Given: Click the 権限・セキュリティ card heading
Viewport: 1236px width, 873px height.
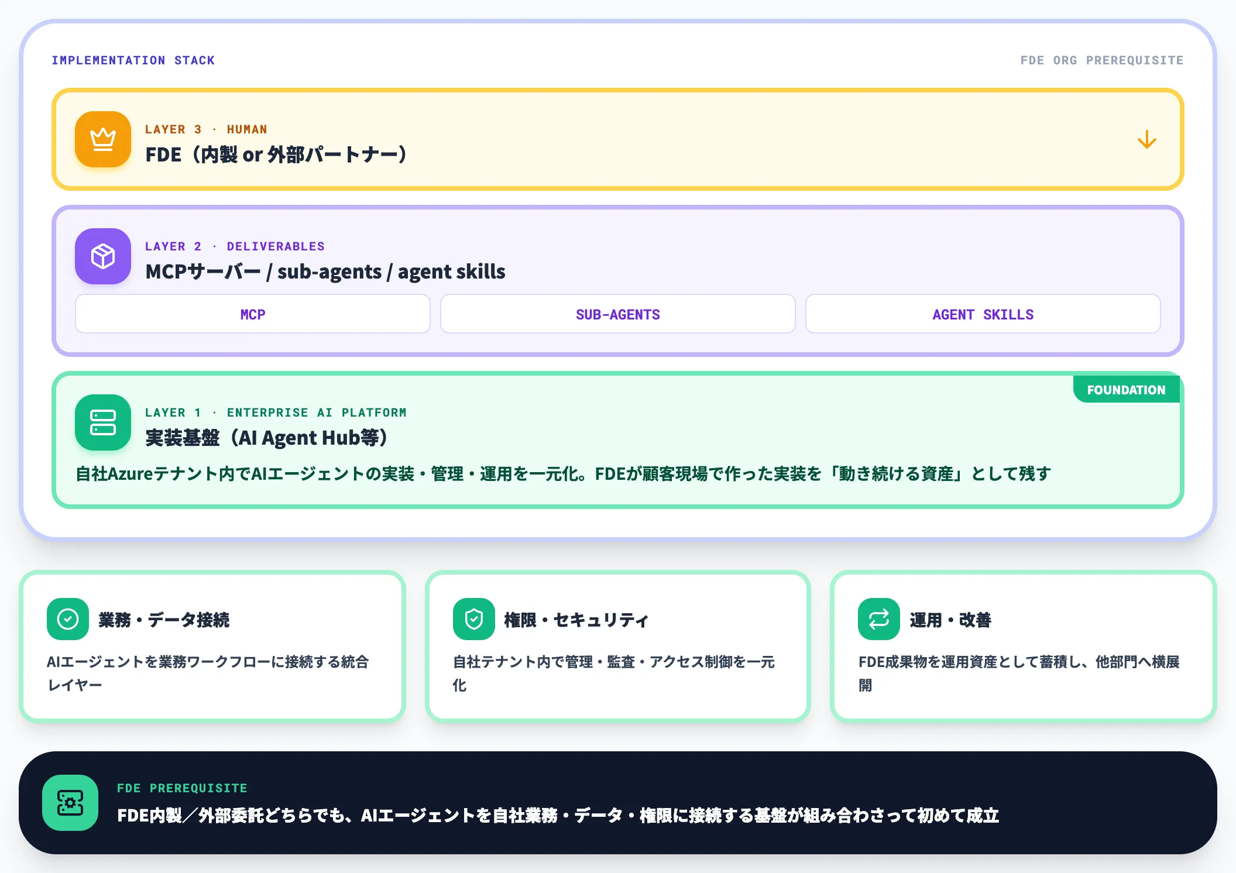Looking at the screenshot, I should click(x=577, y=620).
